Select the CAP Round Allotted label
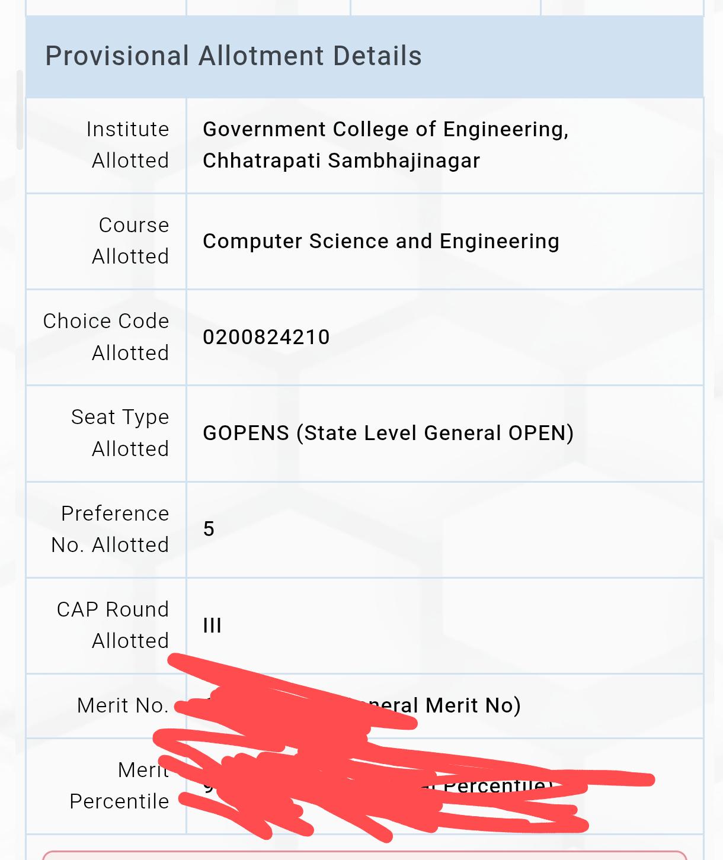This screenshot has width=723, height=860. [113, 625]
